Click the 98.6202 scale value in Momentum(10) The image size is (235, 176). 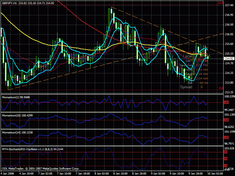[229, 127]
